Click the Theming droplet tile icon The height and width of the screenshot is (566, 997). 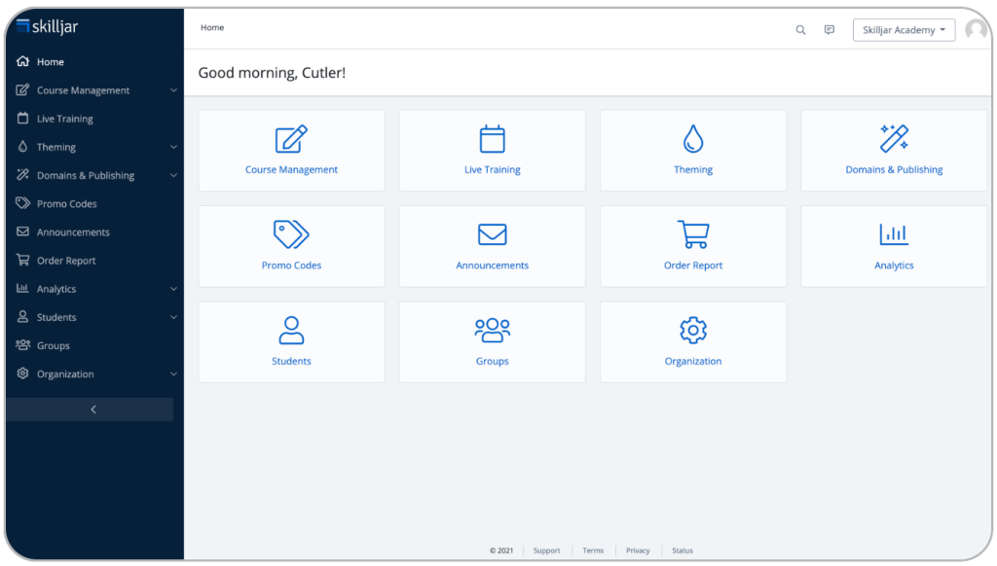coord(692,139)
